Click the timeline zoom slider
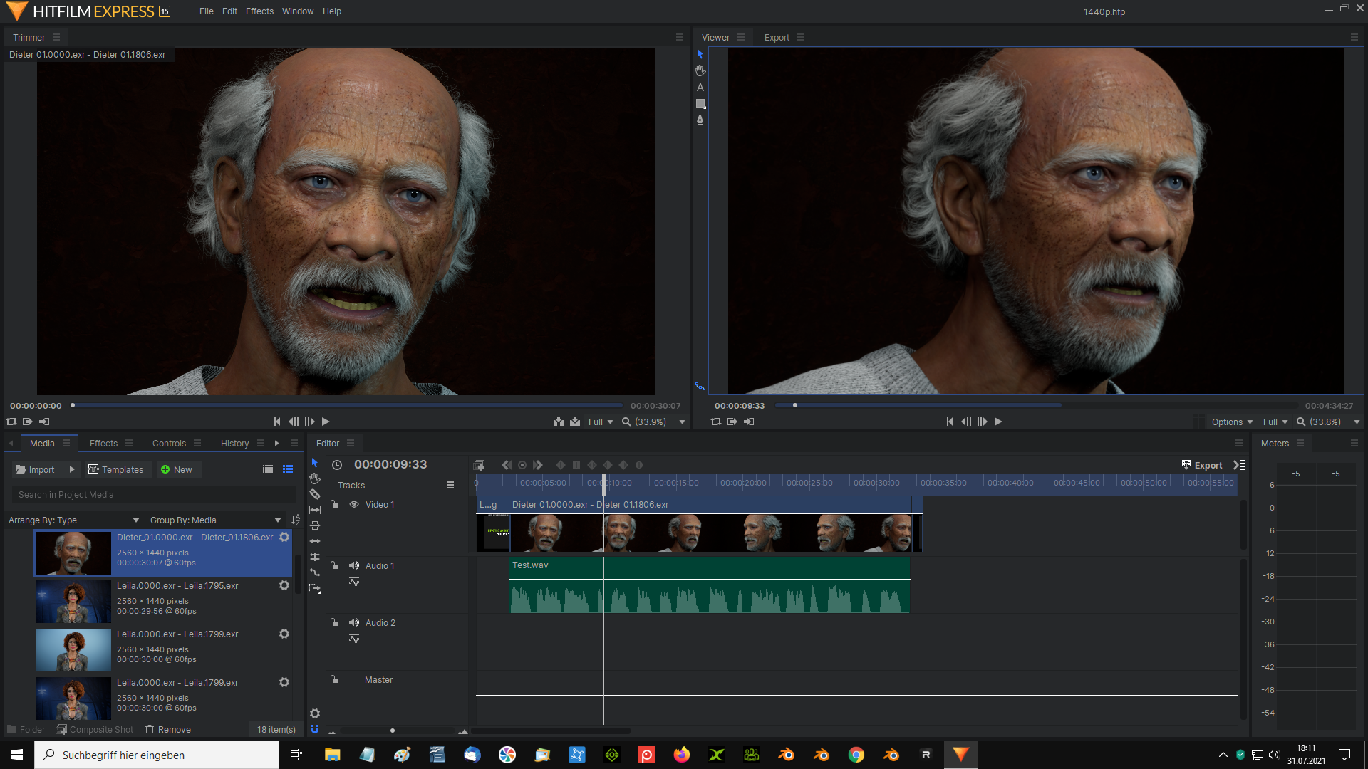 point(398,731)
